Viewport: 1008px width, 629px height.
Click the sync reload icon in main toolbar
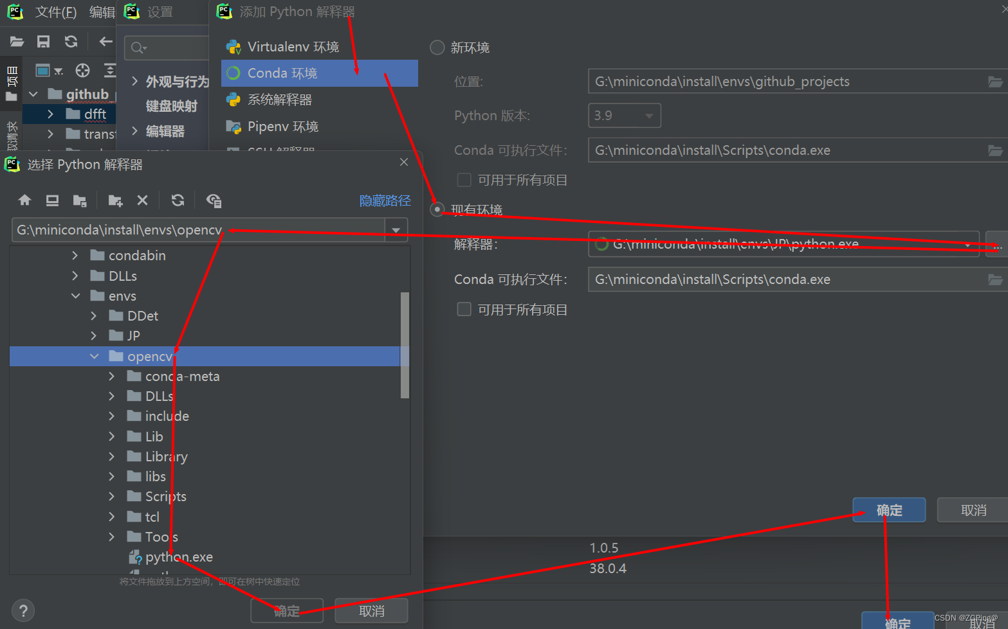click(x=71, y=42)
